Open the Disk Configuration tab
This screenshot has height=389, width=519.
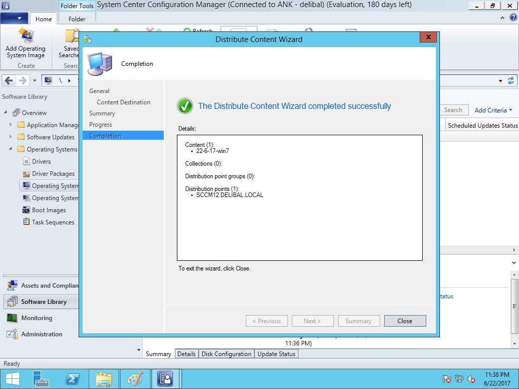pos(226,354)
